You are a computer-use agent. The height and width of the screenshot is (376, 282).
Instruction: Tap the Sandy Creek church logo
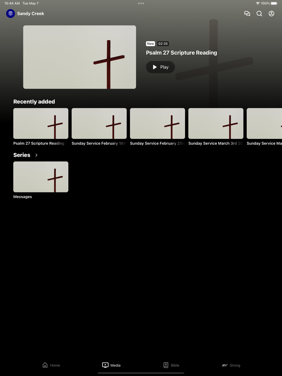pos(11,14)
